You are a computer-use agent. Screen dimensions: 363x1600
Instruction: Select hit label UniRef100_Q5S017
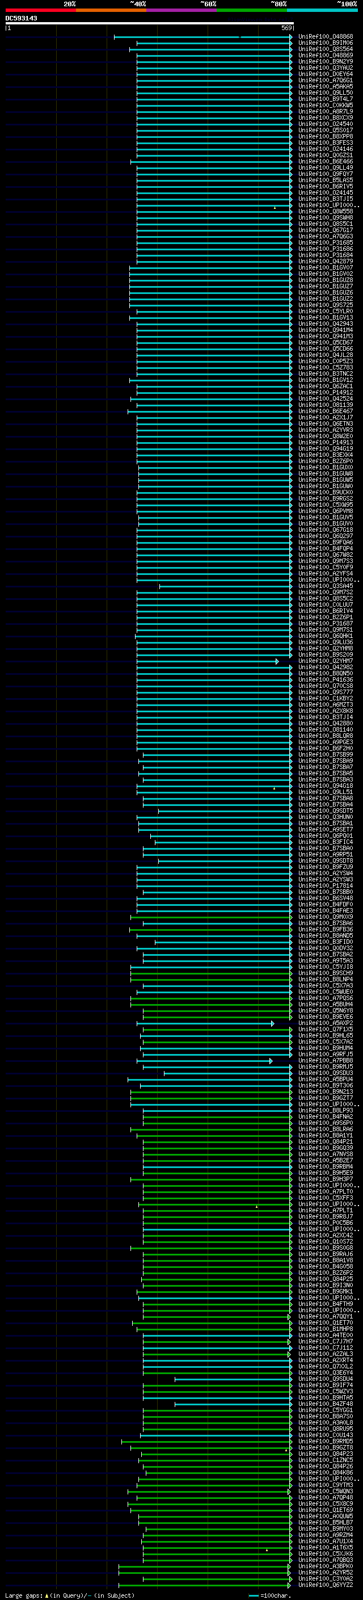pos(326,131)
